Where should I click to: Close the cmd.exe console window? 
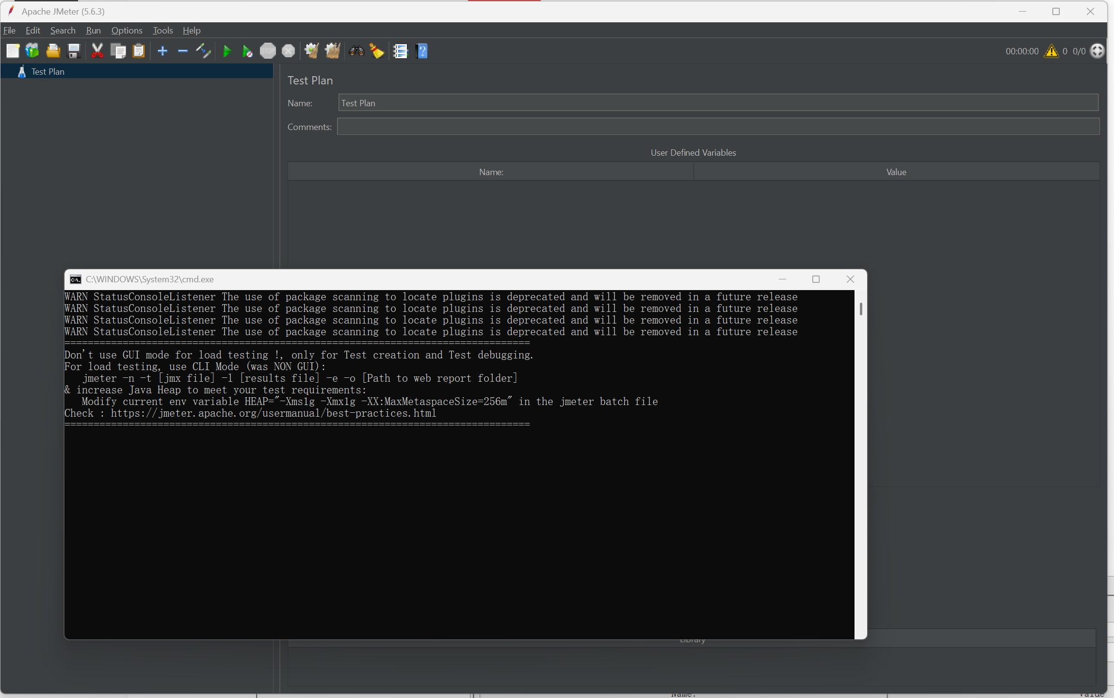point(850,279)
